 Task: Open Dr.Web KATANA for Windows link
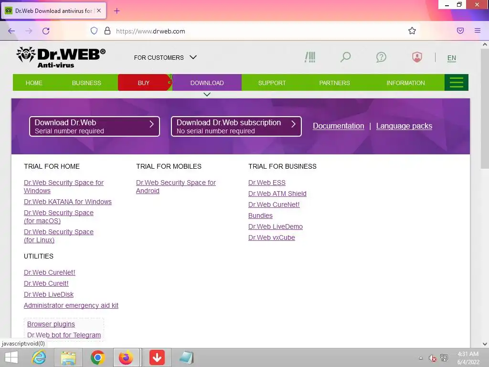click(x=68, y=202)
